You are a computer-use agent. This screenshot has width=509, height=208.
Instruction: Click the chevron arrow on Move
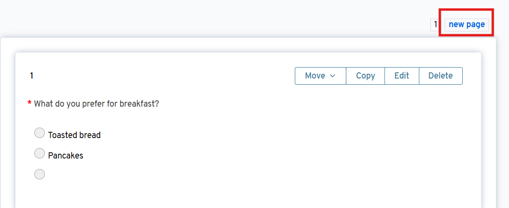tap(332, 76)
